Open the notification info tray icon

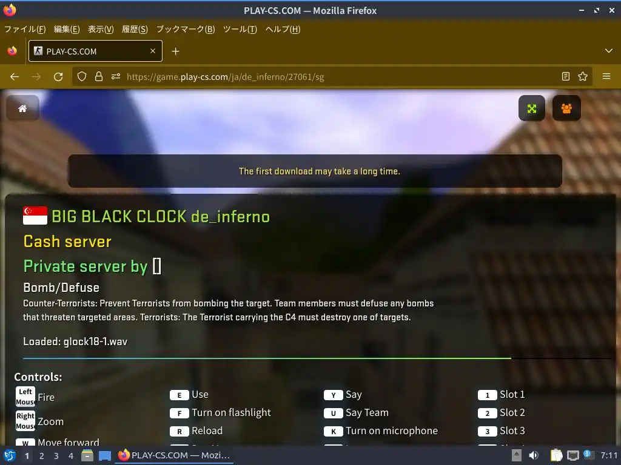pos(588,455)
